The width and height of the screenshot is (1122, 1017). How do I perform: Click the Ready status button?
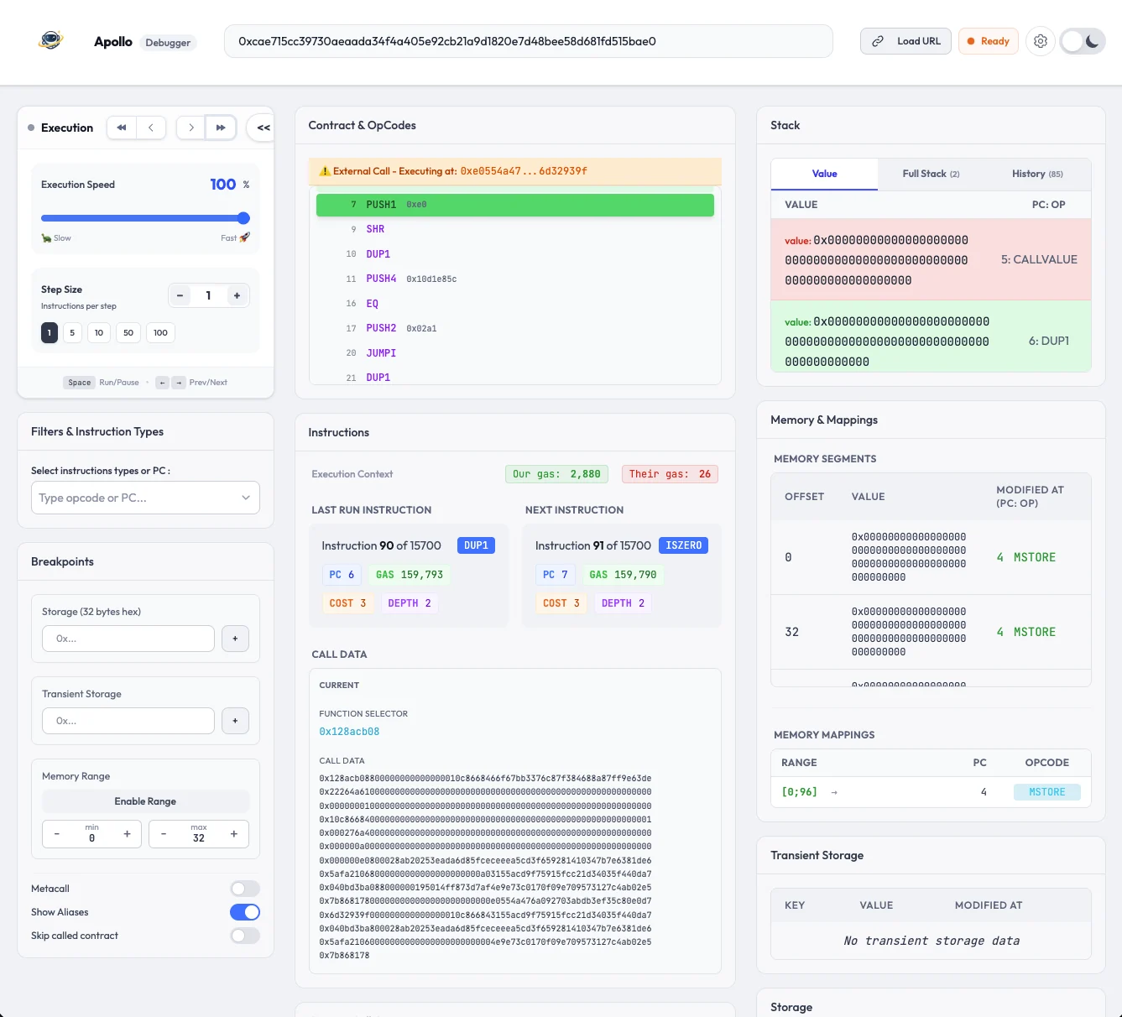click(x=989, y=41)
